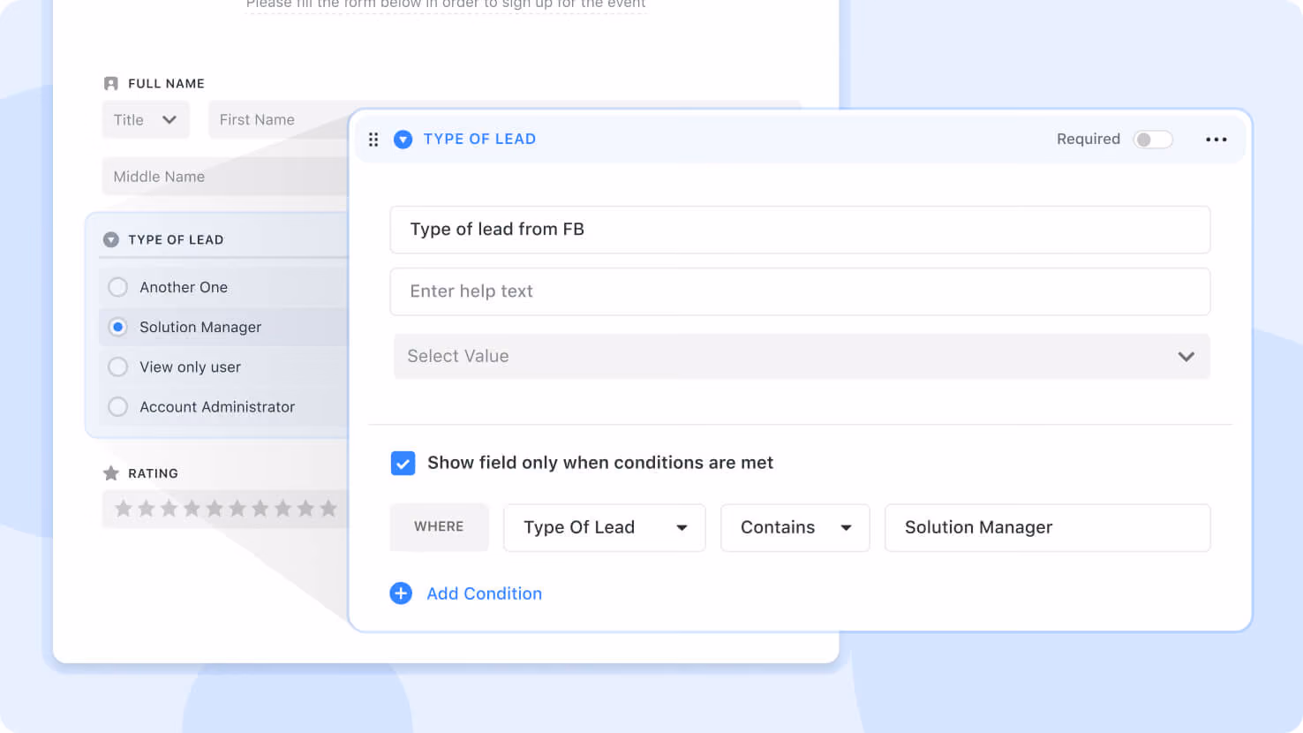
Task: Click the RATING field label
Action: coord(153,473)
